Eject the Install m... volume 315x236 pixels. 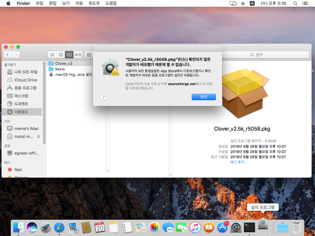[x=38, y=136]
